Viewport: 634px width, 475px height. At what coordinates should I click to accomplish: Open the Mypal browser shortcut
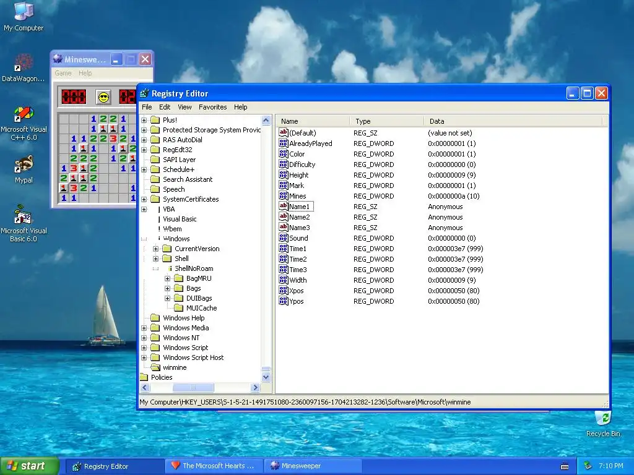click(24, 169)
